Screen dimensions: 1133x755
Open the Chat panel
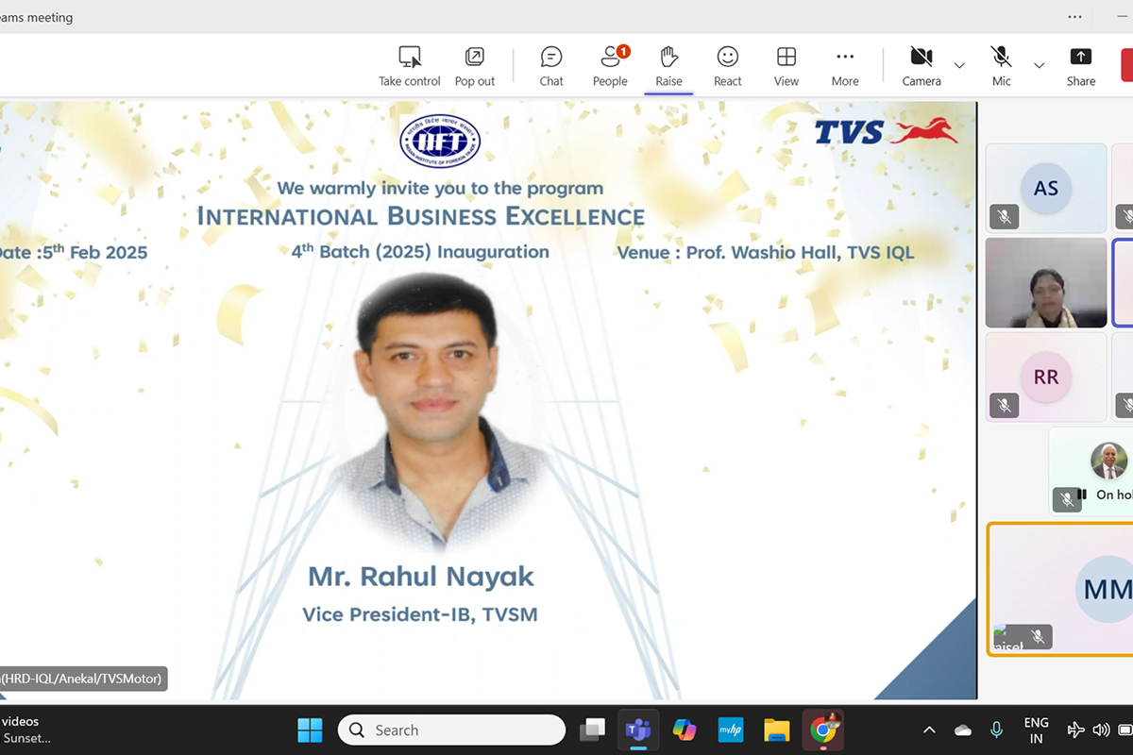click(551, 66)
